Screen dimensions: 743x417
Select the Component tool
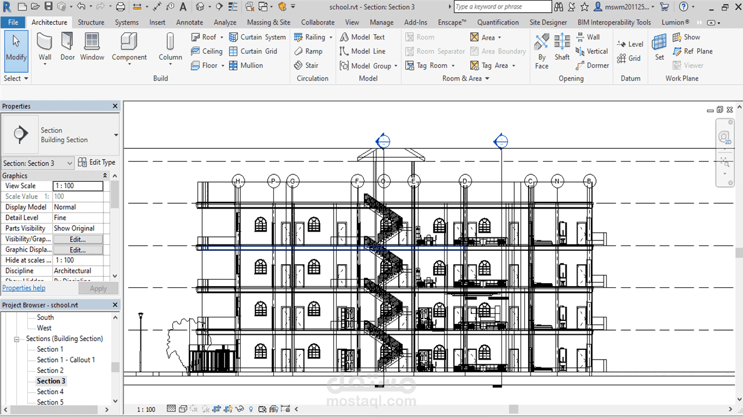coord(129,47)
